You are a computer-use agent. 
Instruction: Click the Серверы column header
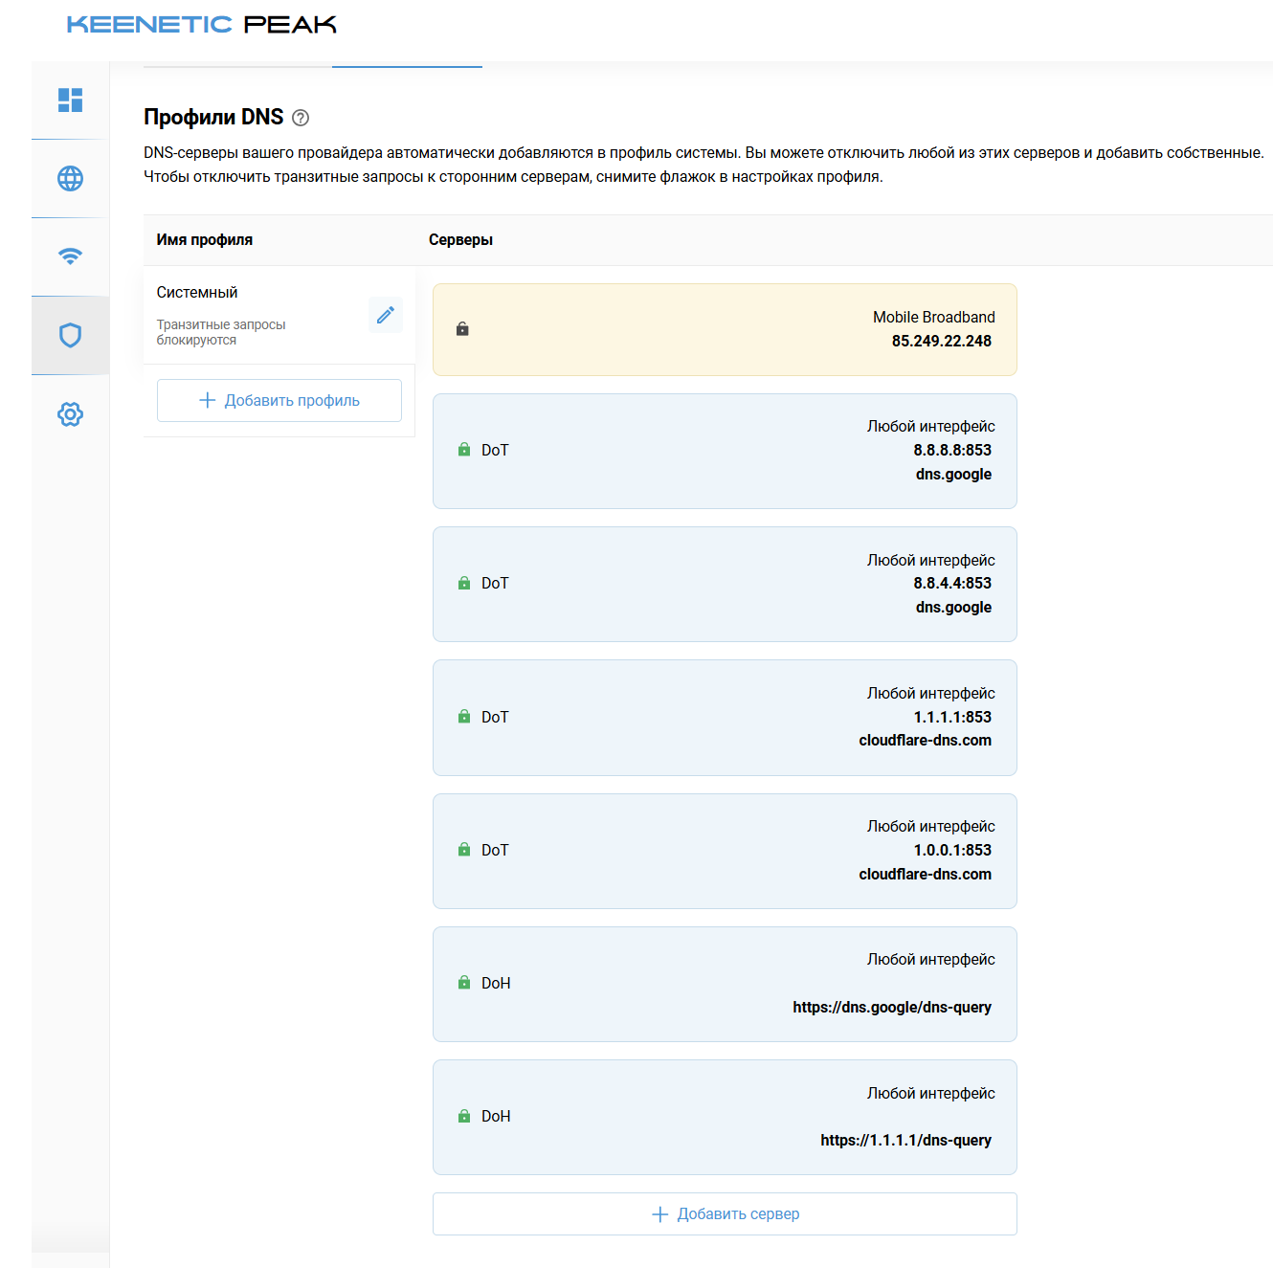pyautogui.click(x=460, y=240)
